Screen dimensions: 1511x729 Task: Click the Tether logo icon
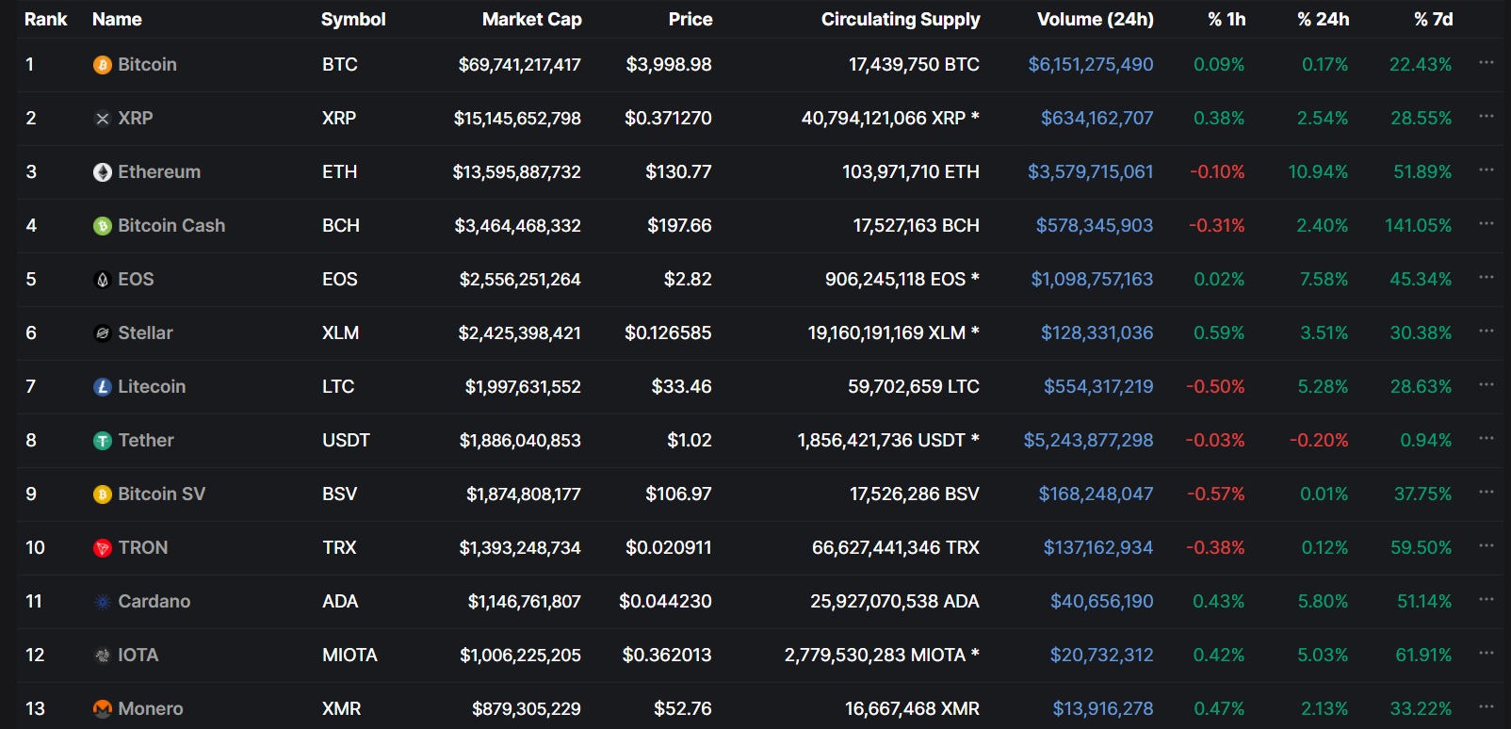tap(103, 441)
